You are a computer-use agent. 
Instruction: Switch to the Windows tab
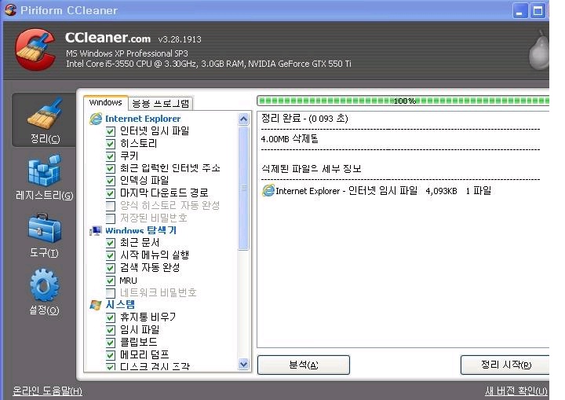(x=106, y=102)
